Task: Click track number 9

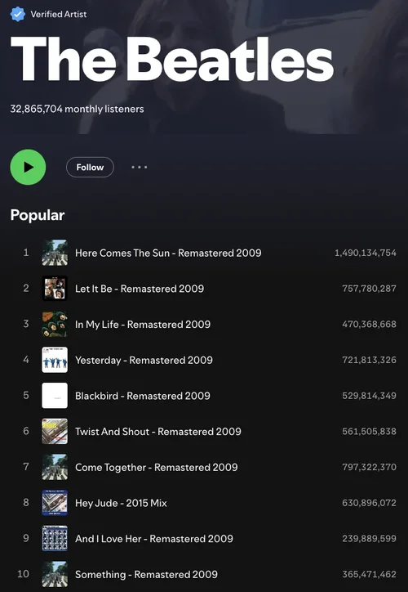Action: pos(26,538)
